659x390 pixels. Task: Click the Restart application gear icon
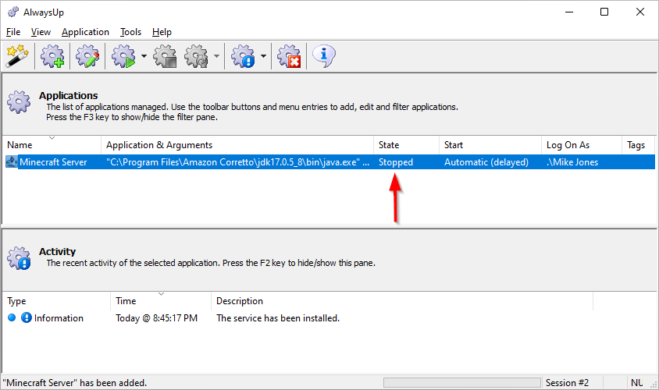coord(197,56)
